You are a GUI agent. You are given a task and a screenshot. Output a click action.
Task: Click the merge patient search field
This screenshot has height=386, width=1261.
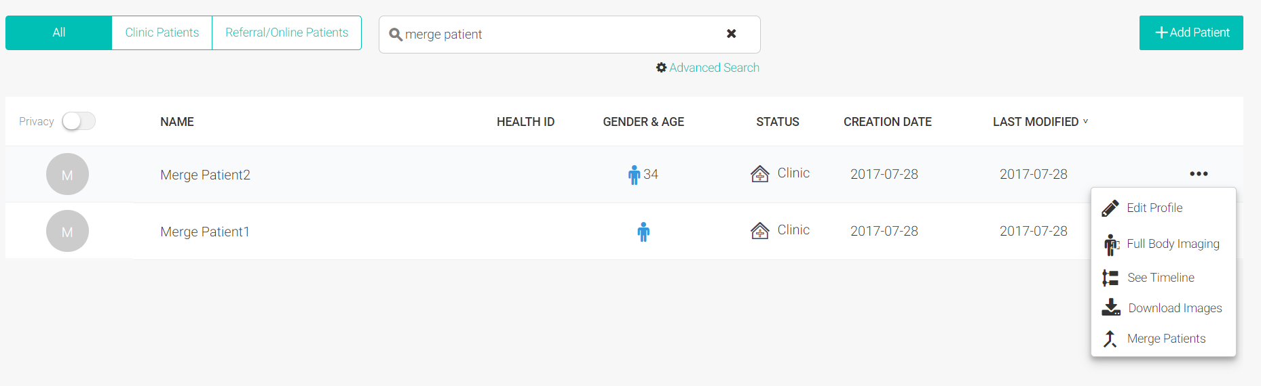tap(557, 35)
